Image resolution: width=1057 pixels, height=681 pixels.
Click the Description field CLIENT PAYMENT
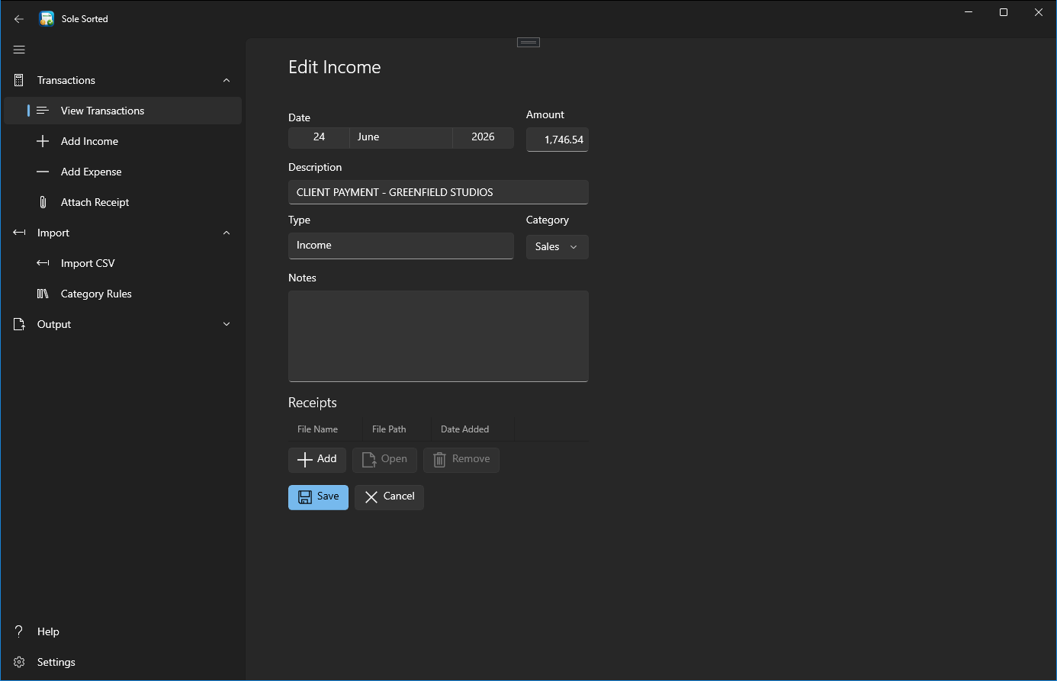click(438, 192)
